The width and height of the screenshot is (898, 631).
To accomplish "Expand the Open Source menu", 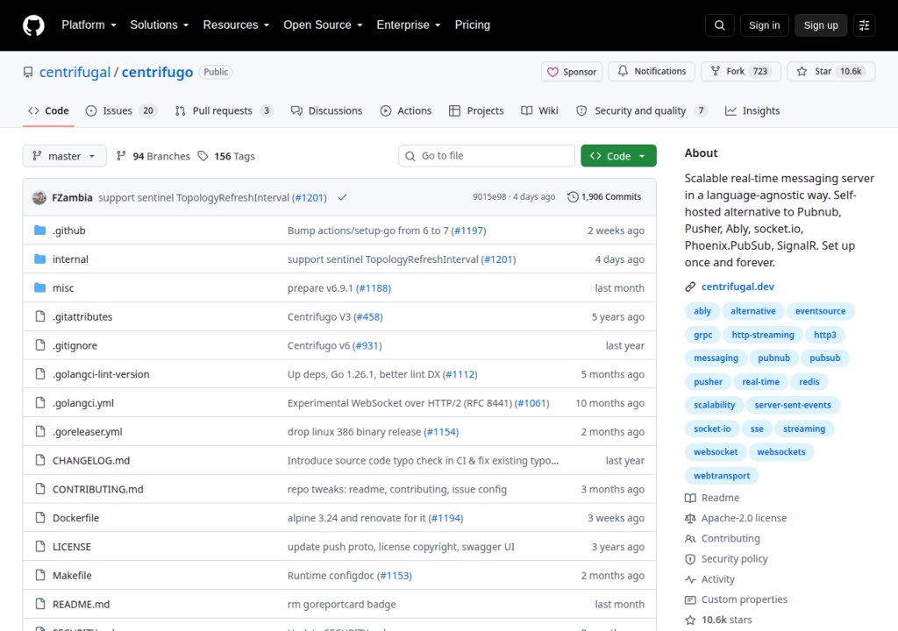I will pos(323,25).
